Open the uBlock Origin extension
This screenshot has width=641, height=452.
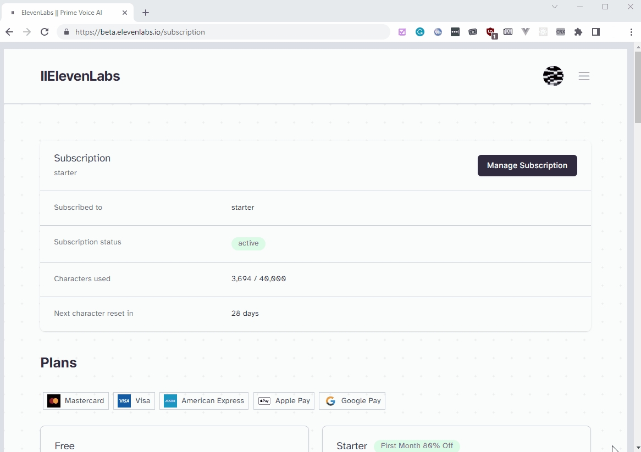(491, 32)
